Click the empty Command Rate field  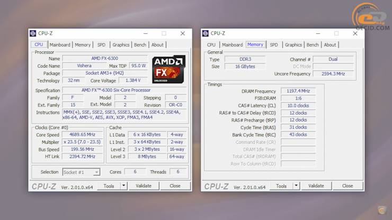pyautogui.click(x=298, y=142)
